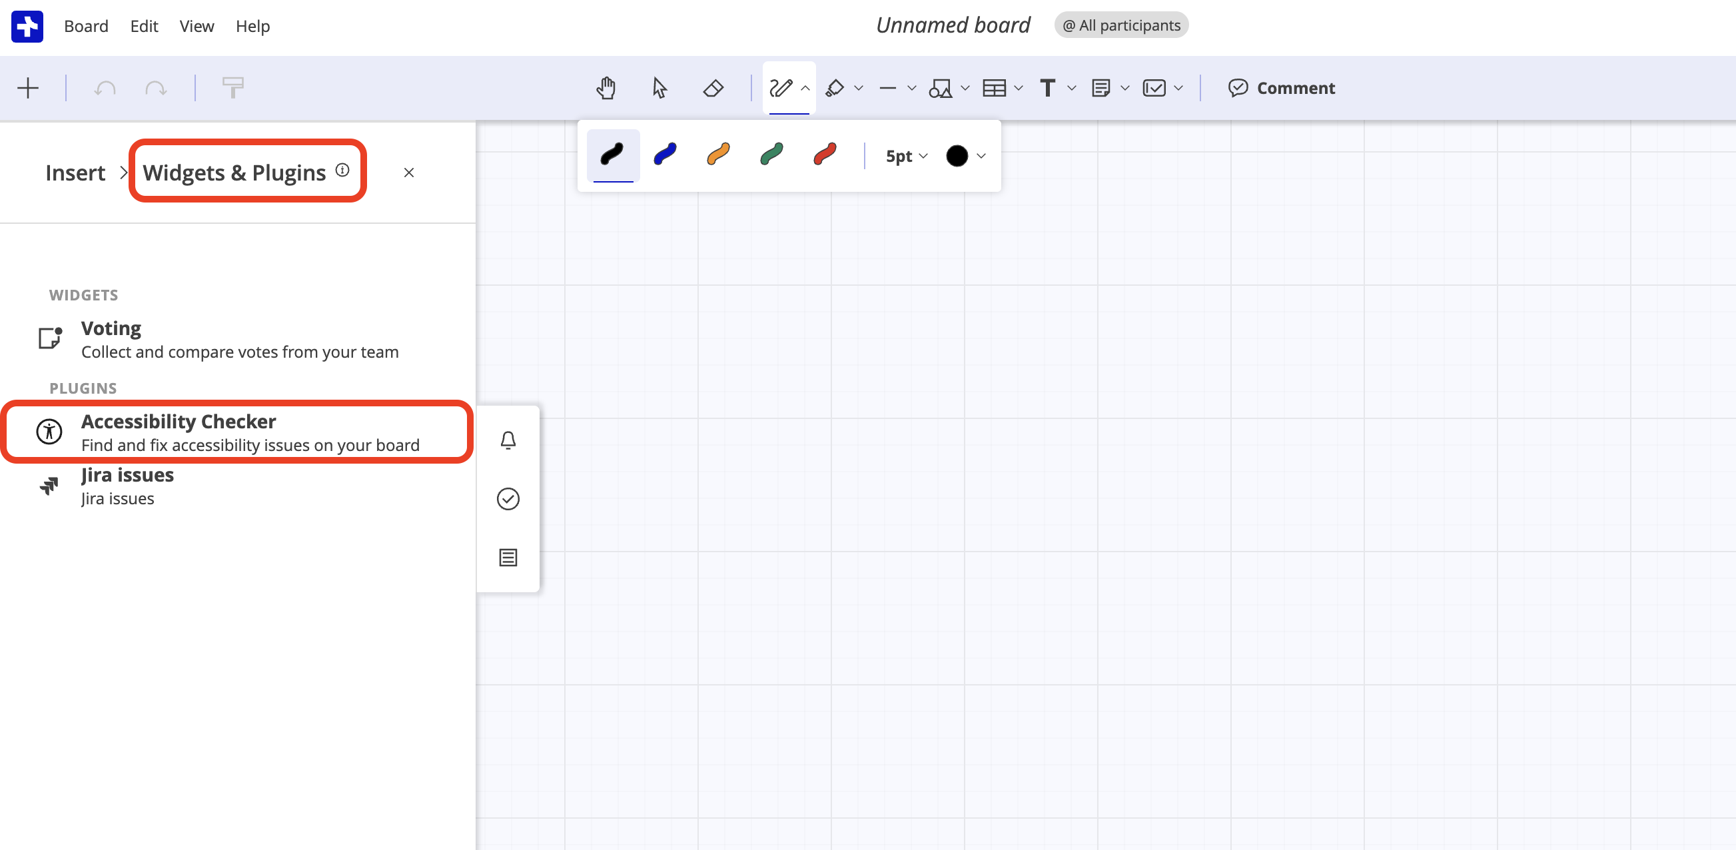This screenshot has width=1736, height=850.
Task: Expand the table options chevron
Action: (1019, 89)
